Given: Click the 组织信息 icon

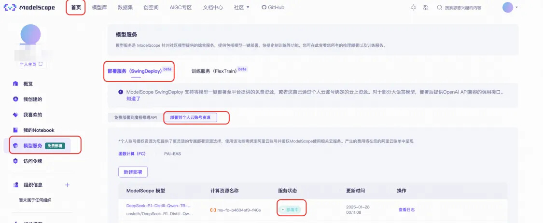Looking at the screenshot, I should [x=15, y=185].
